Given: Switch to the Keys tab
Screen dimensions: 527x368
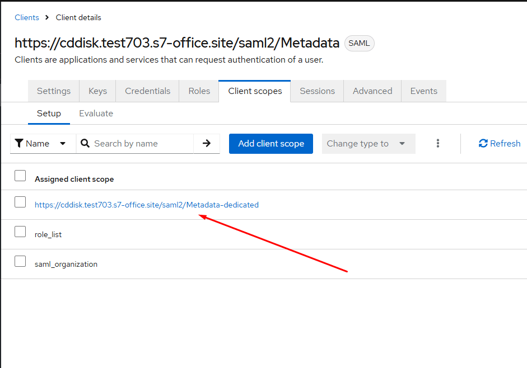Looking at the screenshot, I should coord(97,91).
